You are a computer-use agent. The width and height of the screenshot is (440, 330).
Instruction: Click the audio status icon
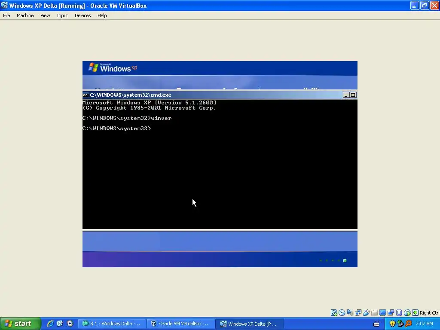[x=350, y=313]
